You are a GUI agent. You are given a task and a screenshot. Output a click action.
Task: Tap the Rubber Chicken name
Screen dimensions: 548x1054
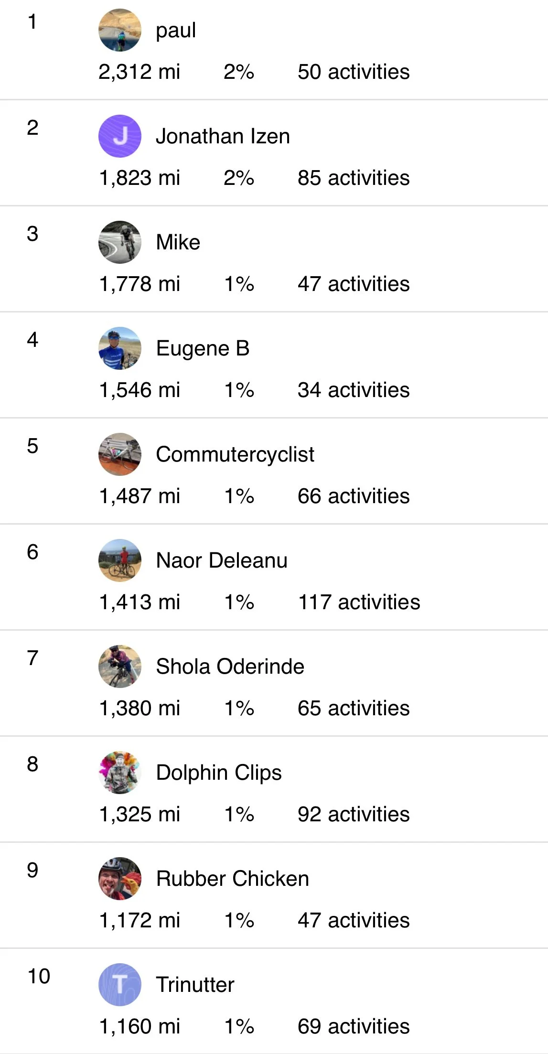tap(233, 879)
